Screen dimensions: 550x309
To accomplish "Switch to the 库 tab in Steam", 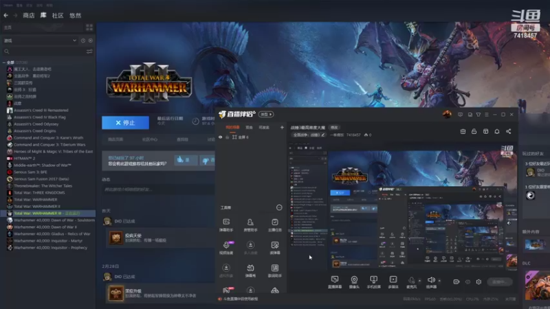I will click(43, 15).
